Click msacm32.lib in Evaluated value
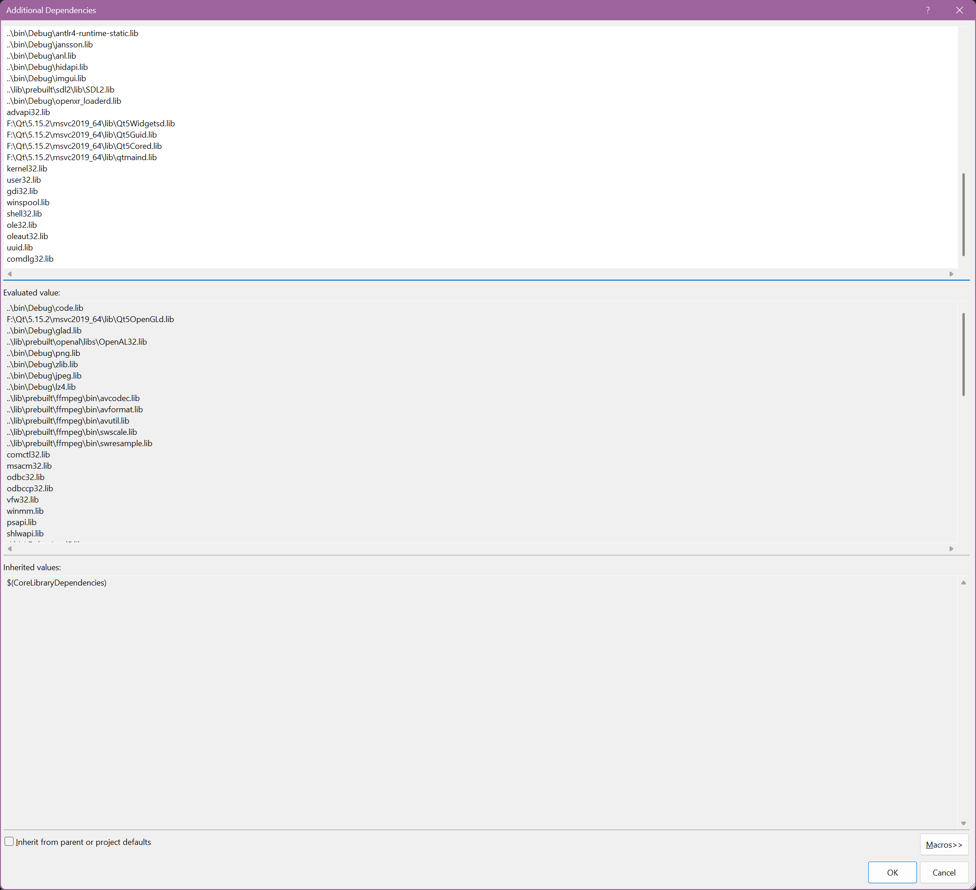The height and width of the screenshot is (890, 976). [29, 466]
